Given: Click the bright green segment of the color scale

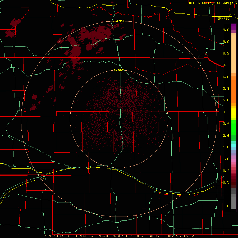Looking at the screenshot, I should click(234, 128).
